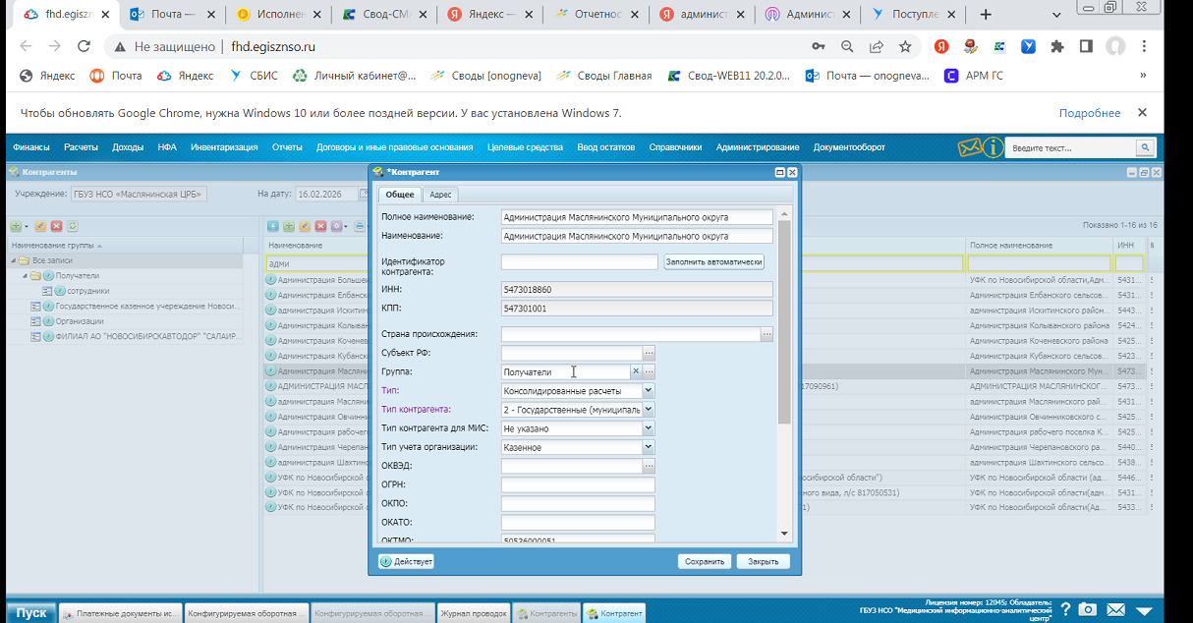Image resolution: width=1193 pixels, height=623 pixels.
Task: Click purple gear actions icon in list toolbar
Action: [x=336, y=226]
